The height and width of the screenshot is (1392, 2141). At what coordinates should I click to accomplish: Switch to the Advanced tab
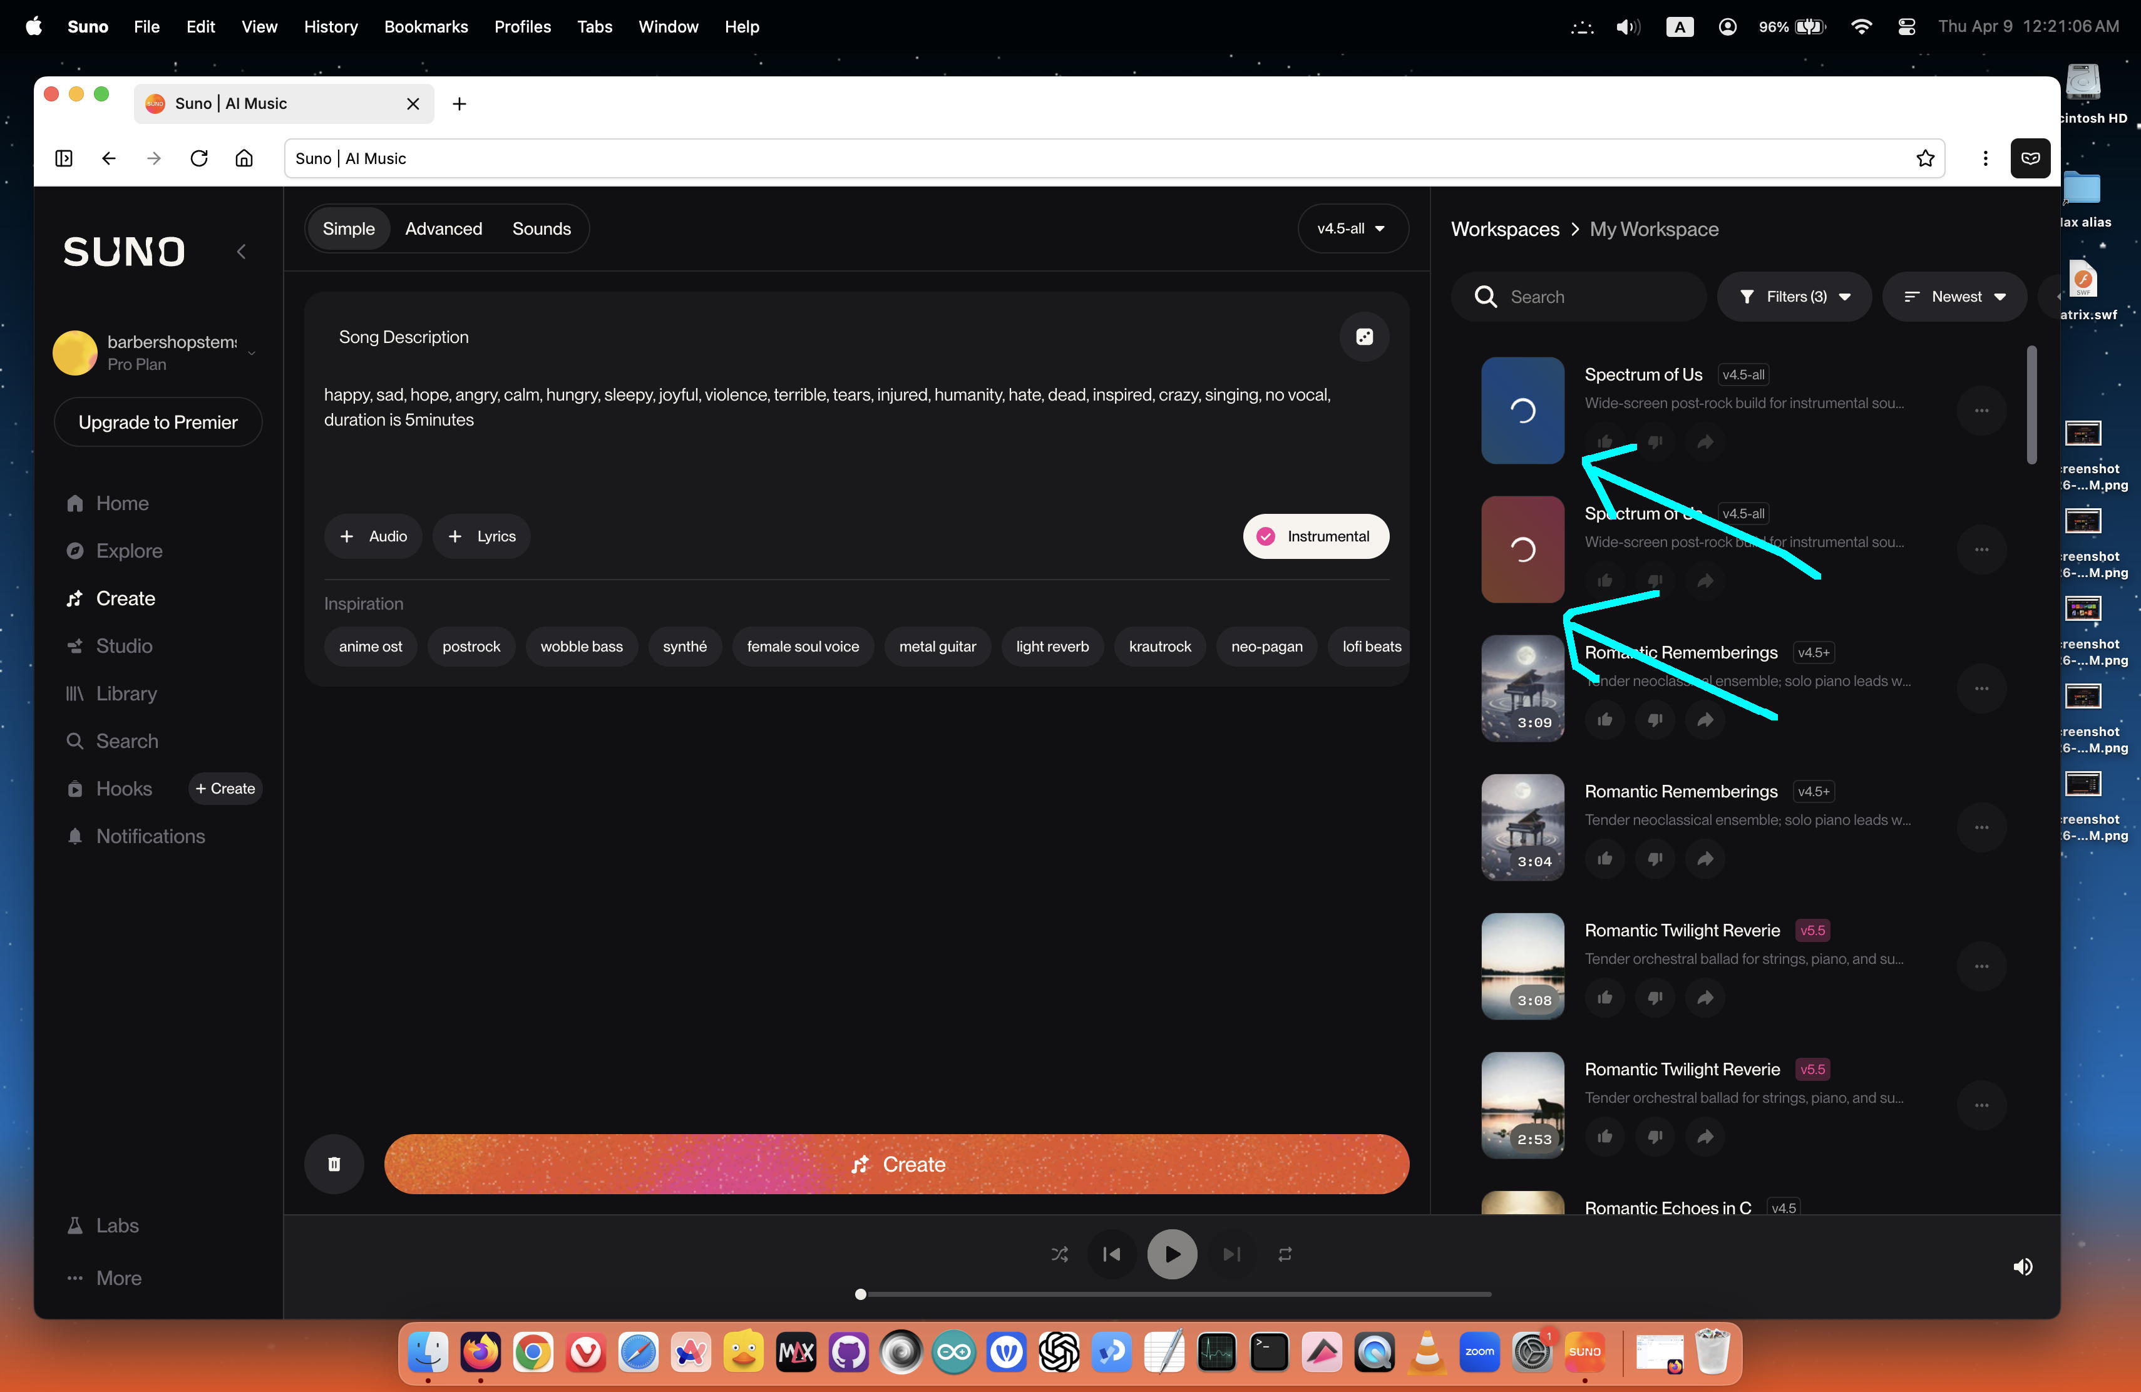point(443,228)
